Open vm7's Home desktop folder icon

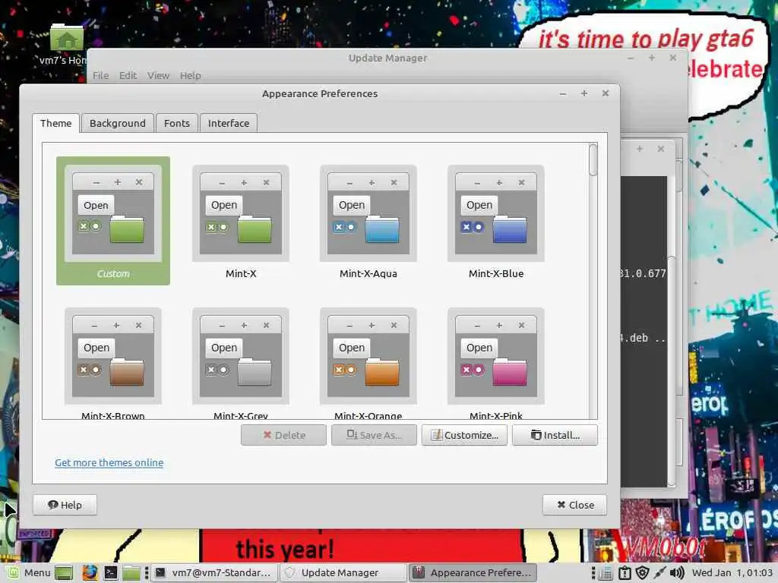pos(67,45)
